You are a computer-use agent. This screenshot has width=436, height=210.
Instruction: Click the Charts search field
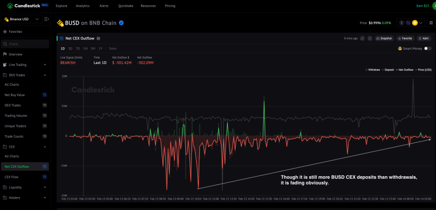point(25,44)
